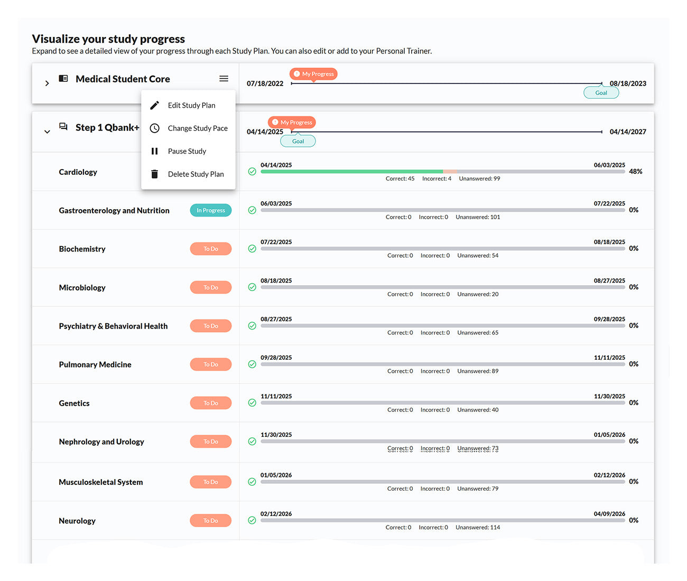Click the Step 1 Qbank+ chat icon
This screenshot has height=581, width=687.
tap(63, 127)
